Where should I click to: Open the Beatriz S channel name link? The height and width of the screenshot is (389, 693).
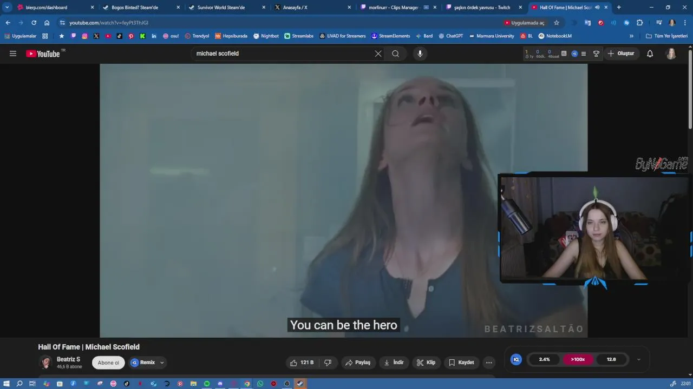tap(68, 359)
